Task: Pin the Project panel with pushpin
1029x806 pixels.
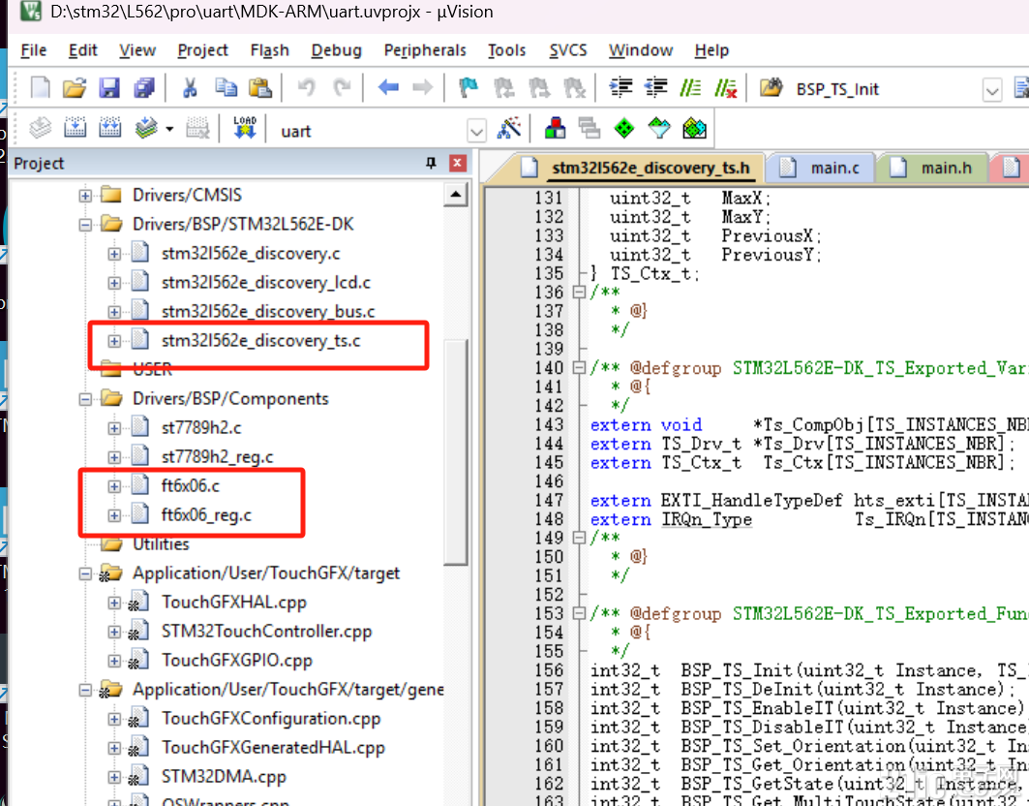Action: point(431,163)
